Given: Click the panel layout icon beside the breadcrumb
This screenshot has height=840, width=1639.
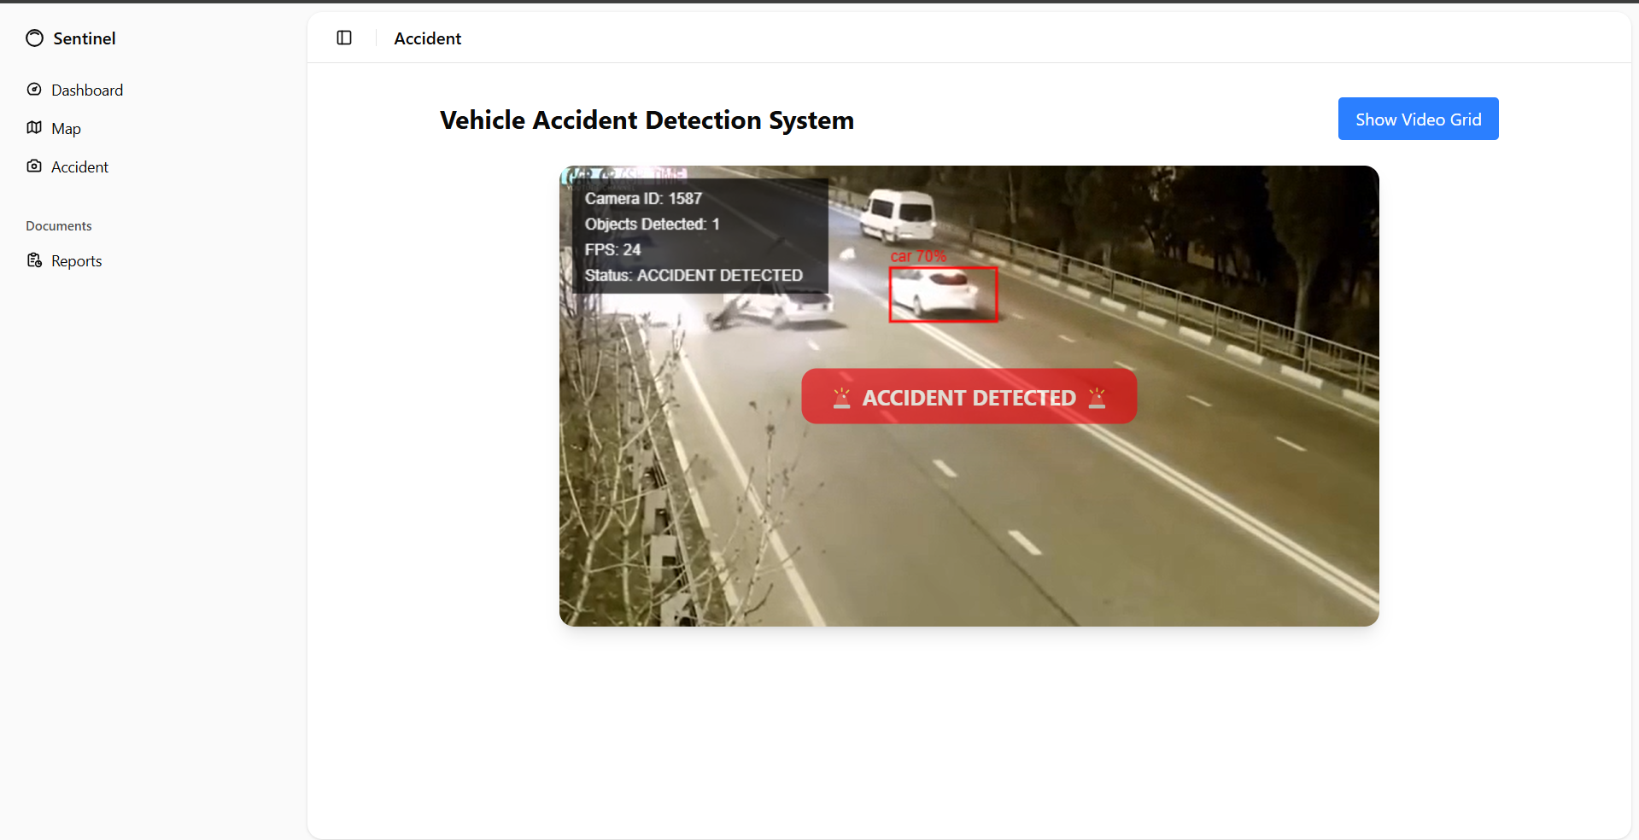Looking at the screenshot, I should point(344,38).
